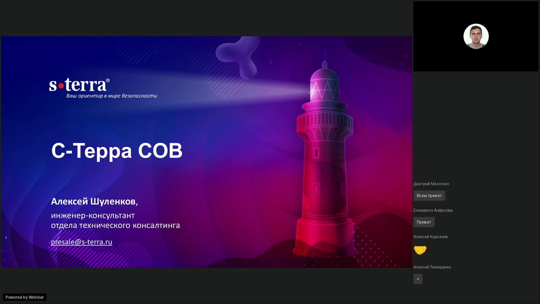Click the "Powered by Webinar" badge
Image resolution: width=540 pixels, height=304 pixels.
coord(24,297)
